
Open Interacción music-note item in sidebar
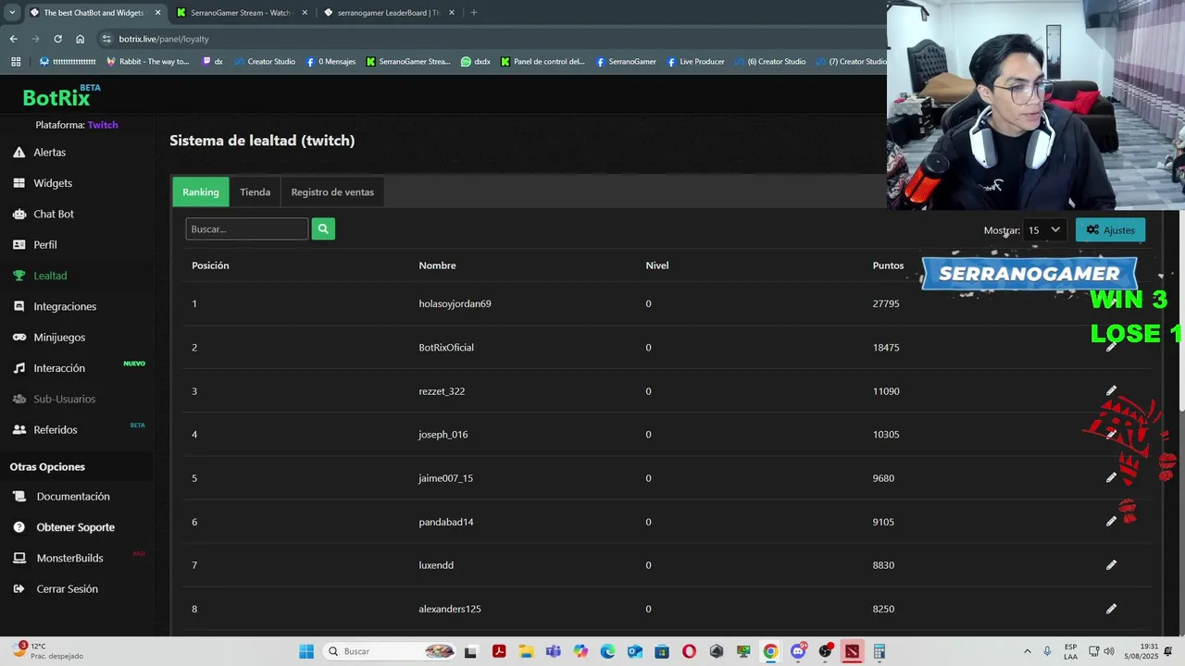click(59, 368)
